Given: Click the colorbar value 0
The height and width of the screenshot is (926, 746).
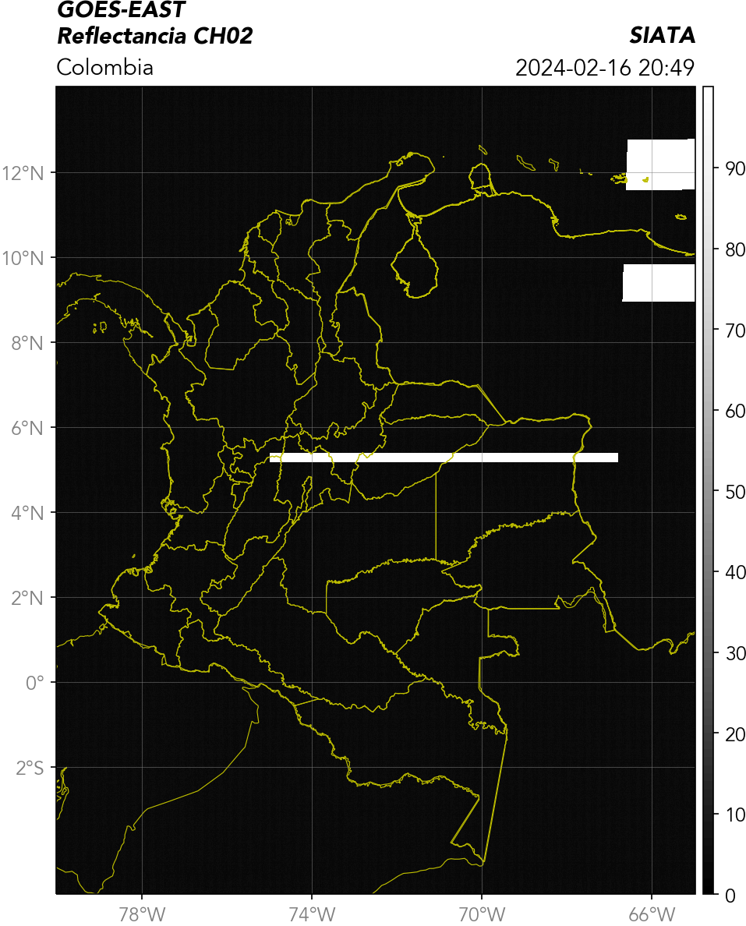Looking at the screenshot, I should (730, 896).
